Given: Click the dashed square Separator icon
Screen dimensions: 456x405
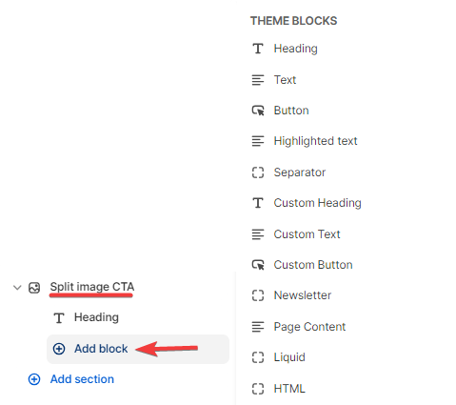Looking at the screenshot, I should point(258,172).
